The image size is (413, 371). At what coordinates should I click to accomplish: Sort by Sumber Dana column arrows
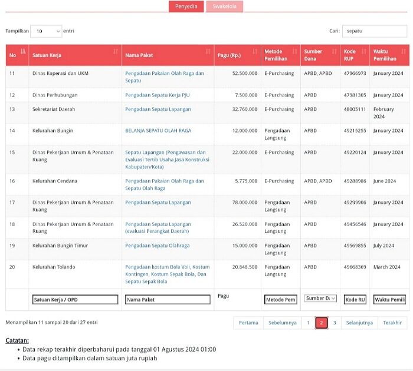click(x=334, y=52)
